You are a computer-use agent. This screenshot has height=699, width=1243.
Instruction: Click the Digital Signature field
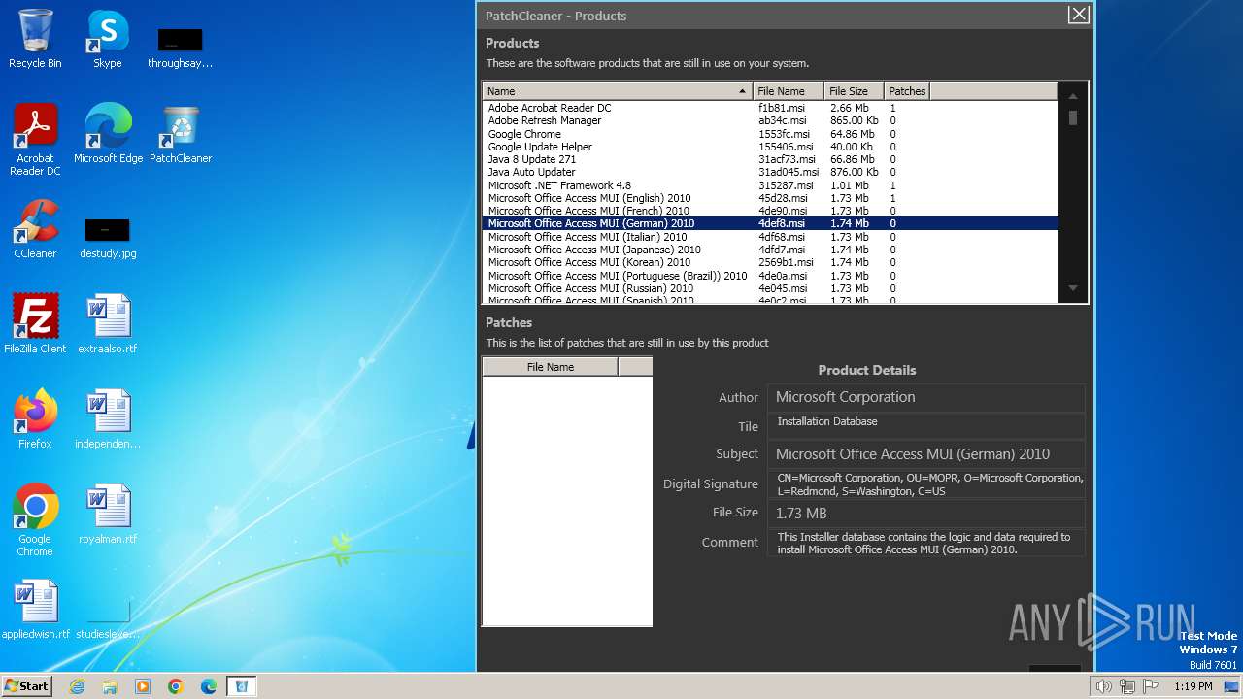pos(925,484)
